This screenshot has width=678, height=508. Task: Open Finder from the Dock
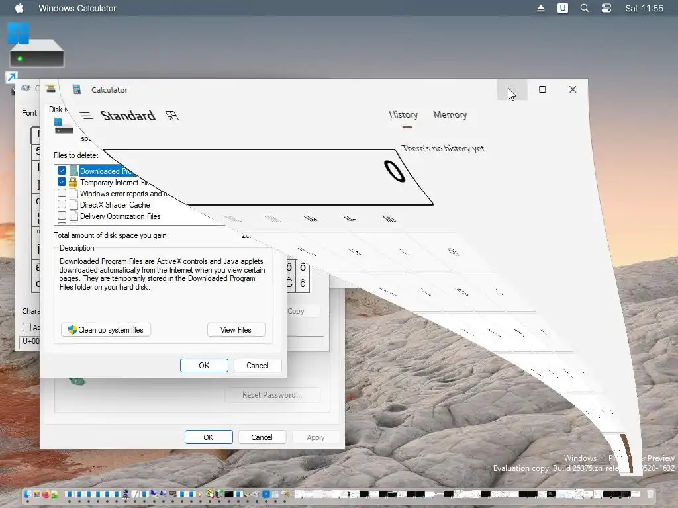[27, 494]
